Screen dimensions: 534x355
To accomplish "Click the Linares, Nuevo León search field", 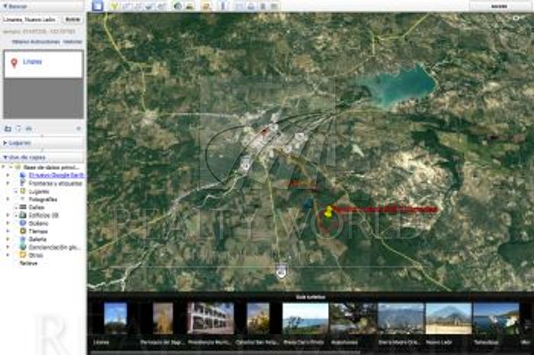I will (31, 18).
